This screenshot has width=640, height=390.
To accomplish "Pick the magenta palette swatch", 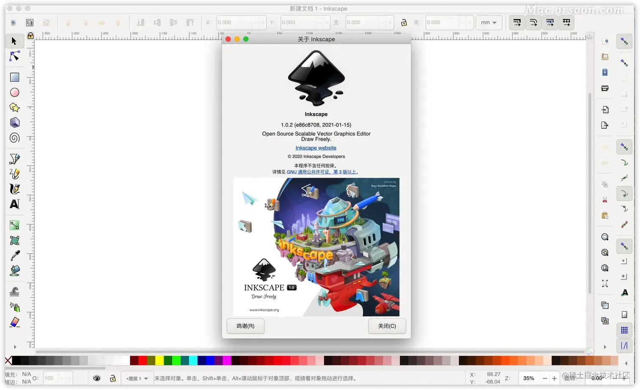I will [x=227, y=360].
